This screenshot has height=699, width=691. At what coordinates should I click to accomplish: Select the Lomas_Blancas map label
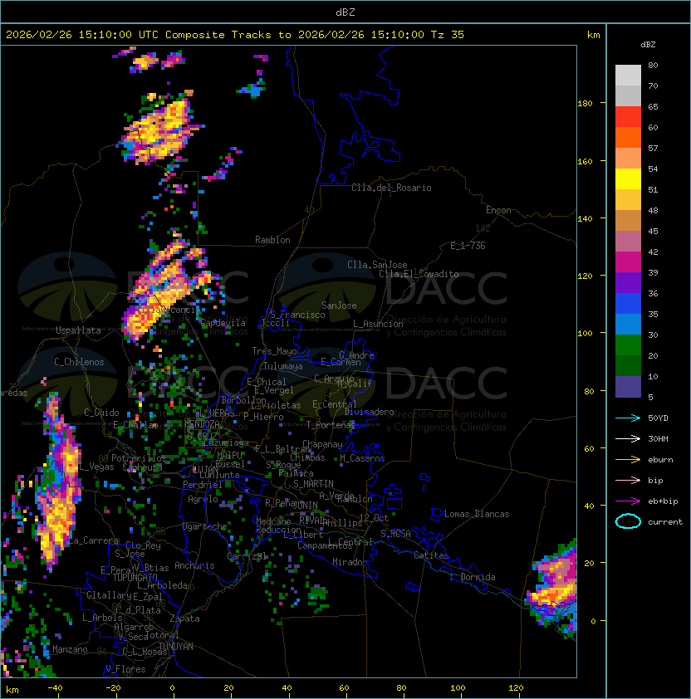tap(477, 514)
